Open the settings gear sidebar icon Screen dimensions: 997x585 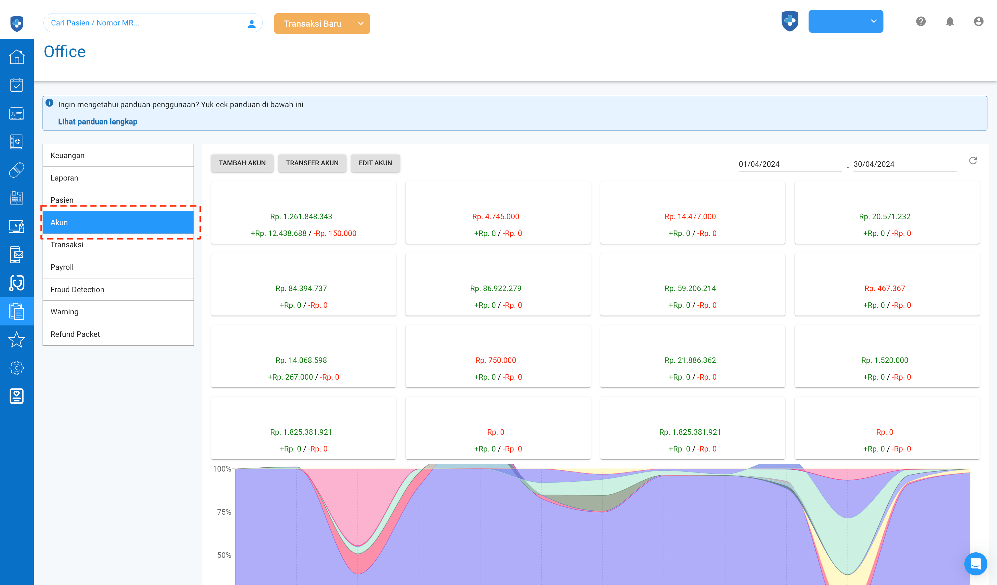[x=16, y=368]
